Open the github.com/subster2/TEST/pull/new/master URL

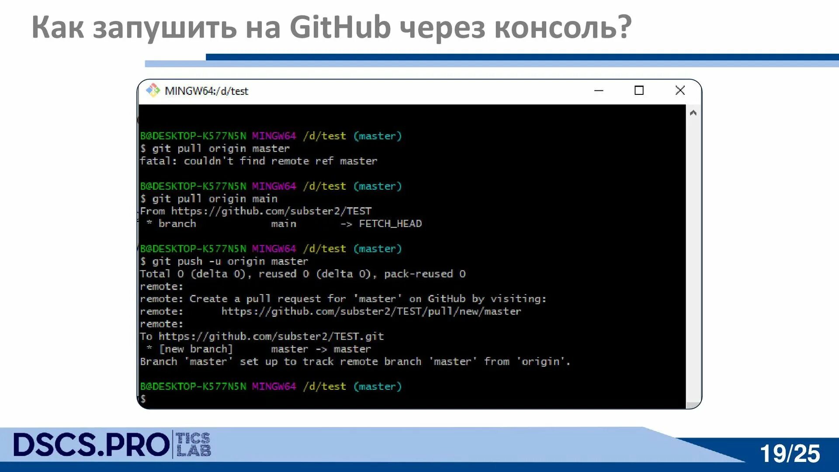click(371, 311)
